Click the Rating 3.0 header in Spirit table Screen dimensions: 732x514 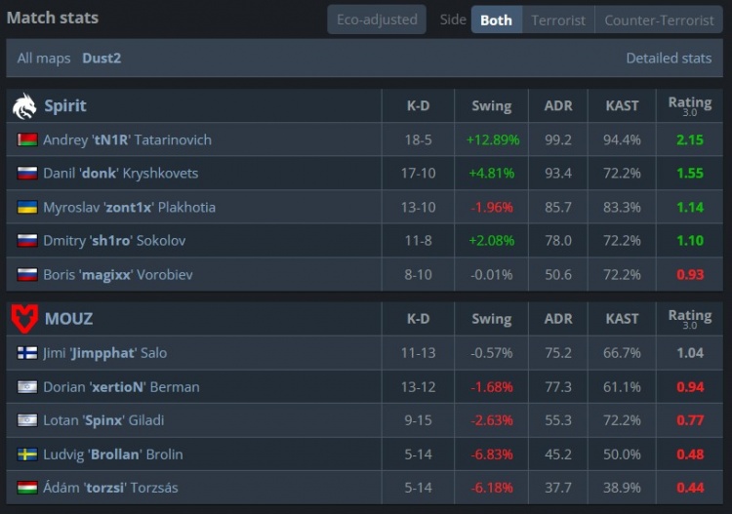tap(689, 105)
